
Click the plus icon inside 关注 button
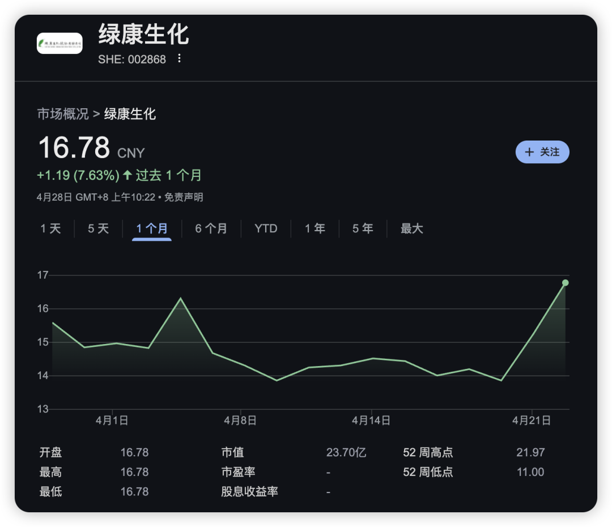pos(529,152)
